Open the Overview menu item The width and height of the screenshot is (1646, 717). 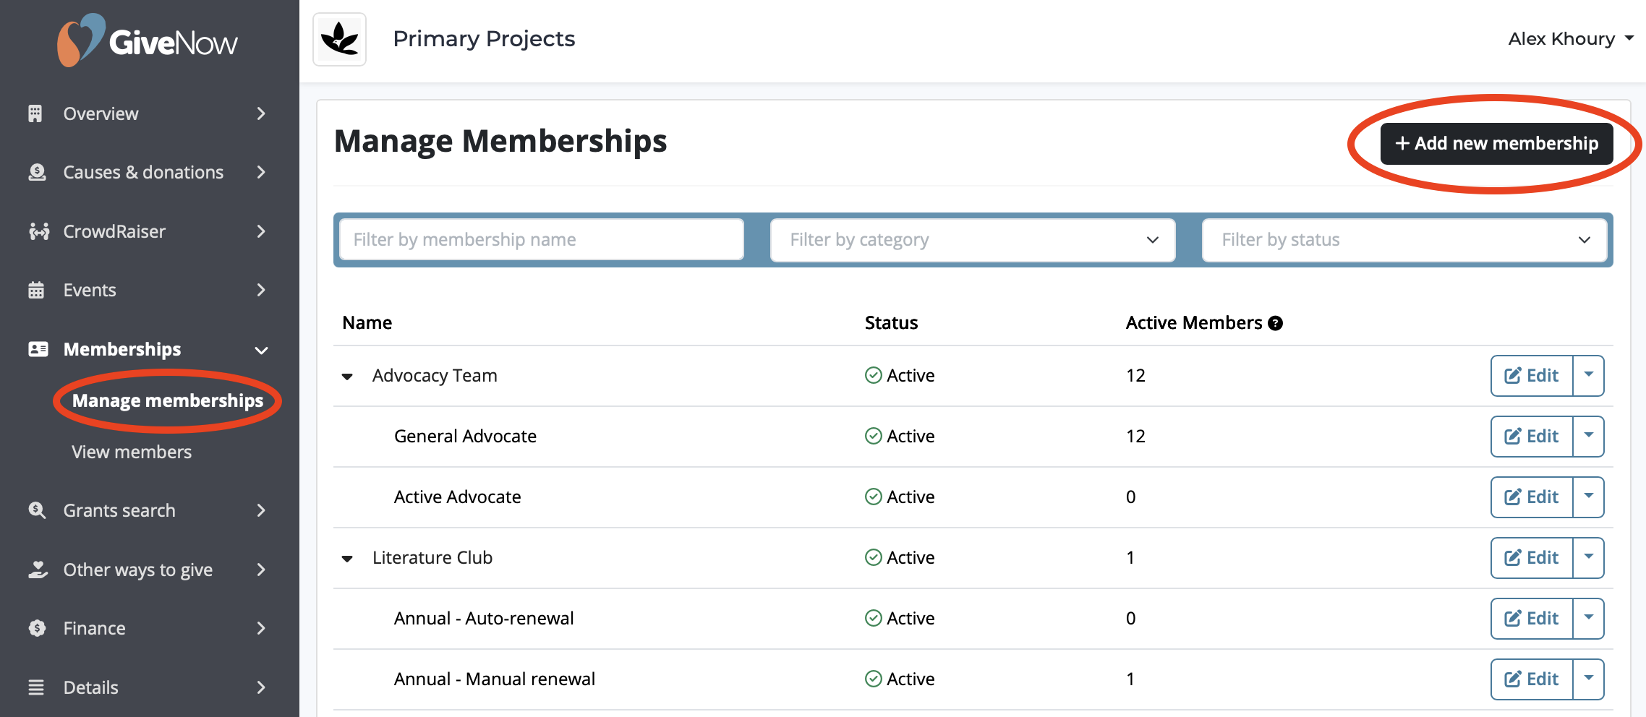101,113
